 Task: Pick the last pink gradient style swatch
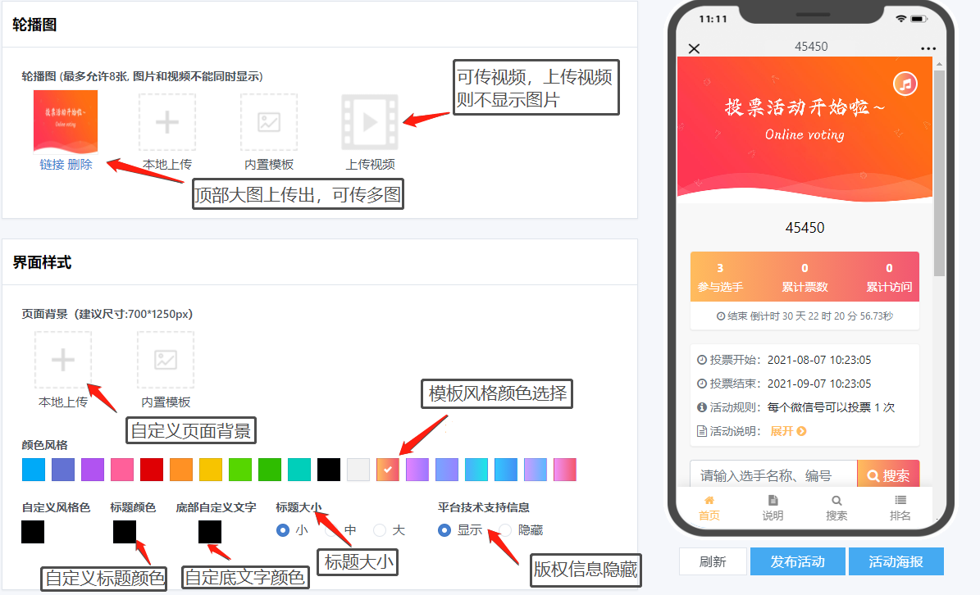pos(564,470)
